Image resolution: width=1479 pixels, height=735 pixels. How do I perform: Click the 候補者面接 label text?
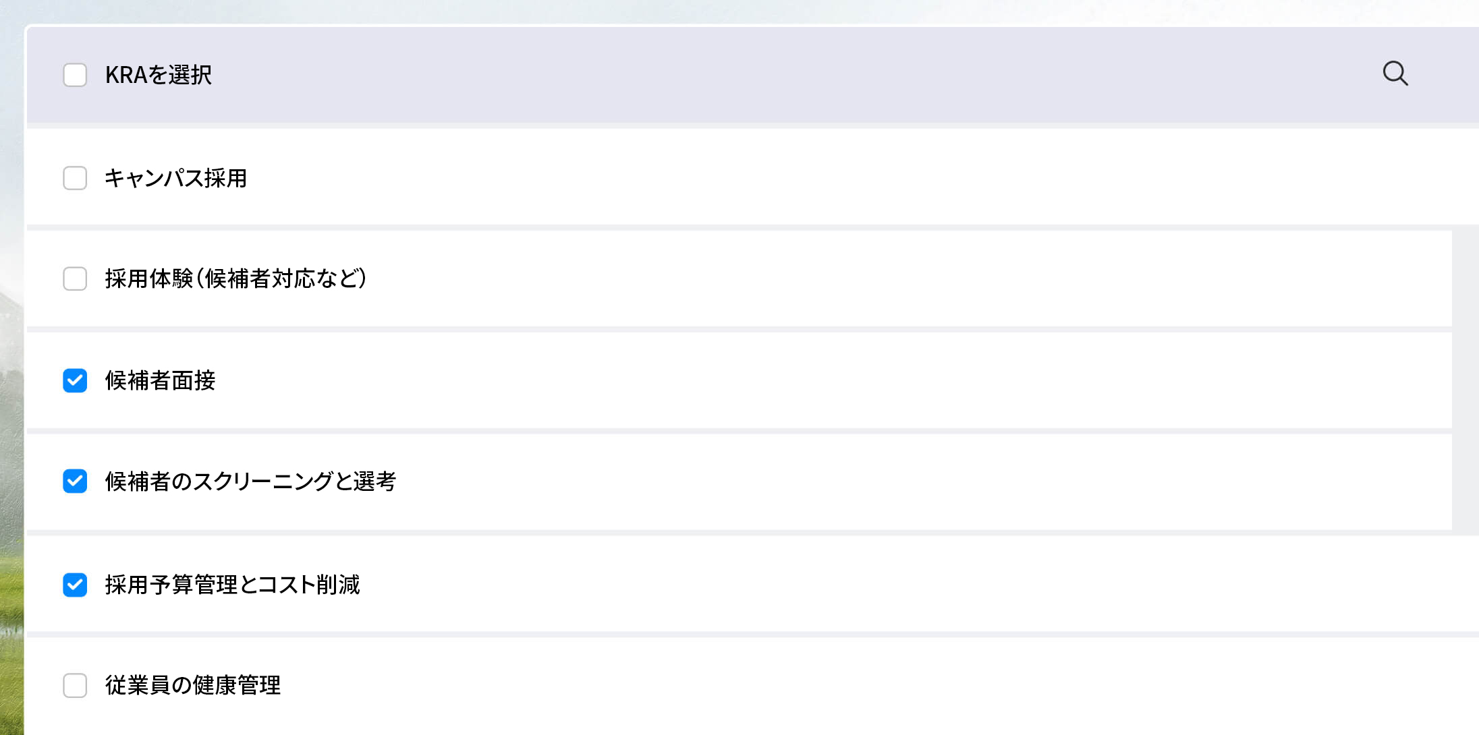pyautogui.click(x=160, y=380)
